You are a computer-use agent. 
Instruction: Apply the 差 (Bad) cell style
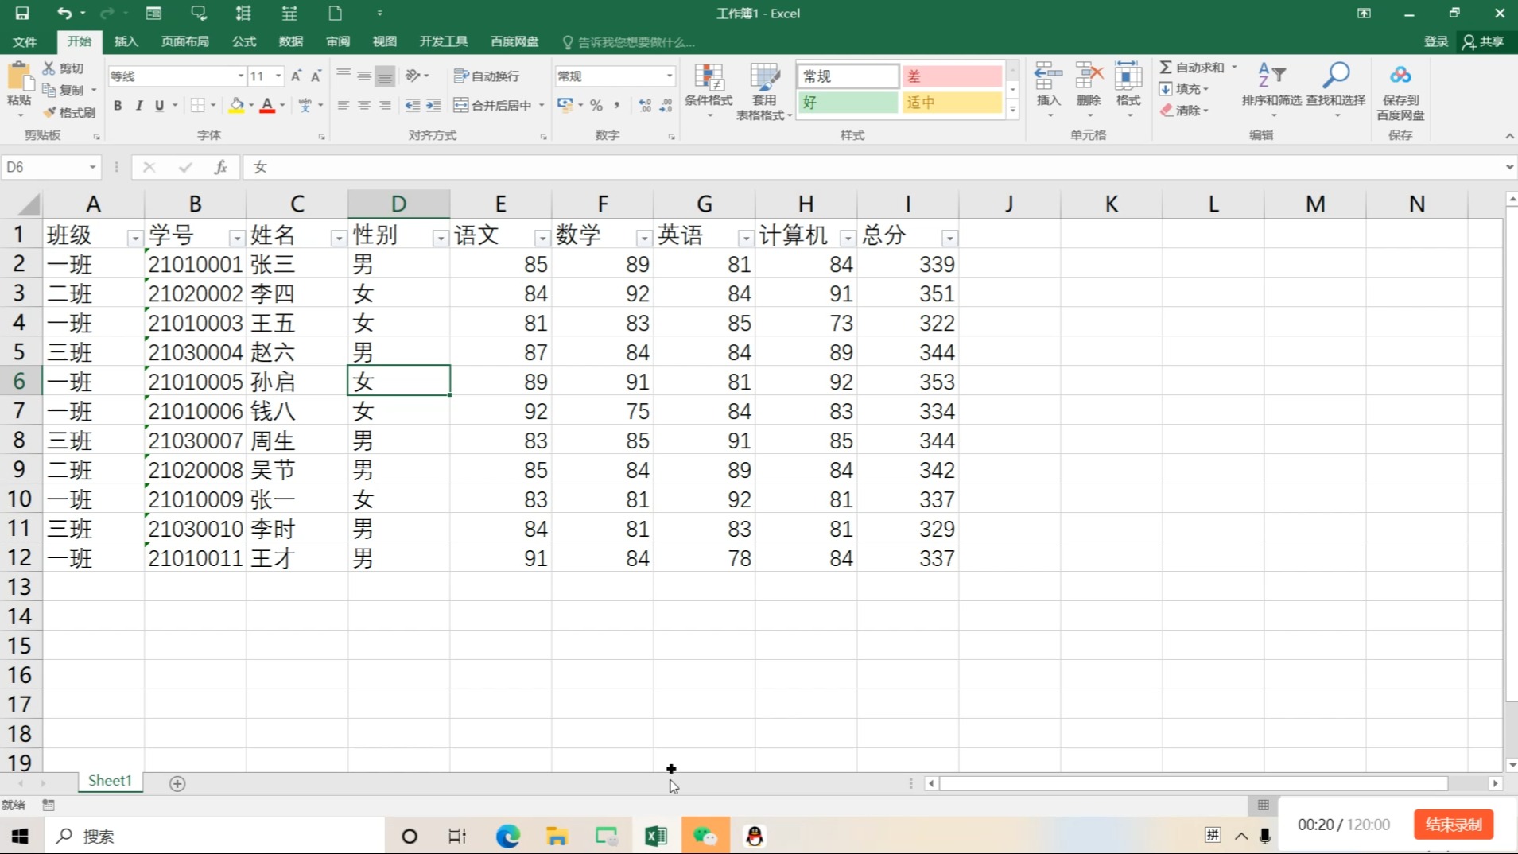click(952, 76)
